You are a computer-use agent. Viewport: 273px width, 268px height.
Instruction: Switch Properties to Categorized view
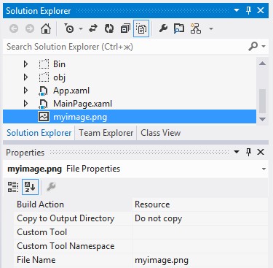click(x=13, y=187)
